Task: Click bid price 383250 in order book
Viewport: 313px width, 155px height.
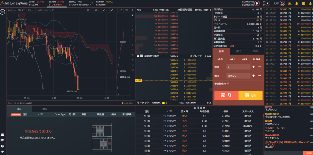Action: click(x=174, y=78)
